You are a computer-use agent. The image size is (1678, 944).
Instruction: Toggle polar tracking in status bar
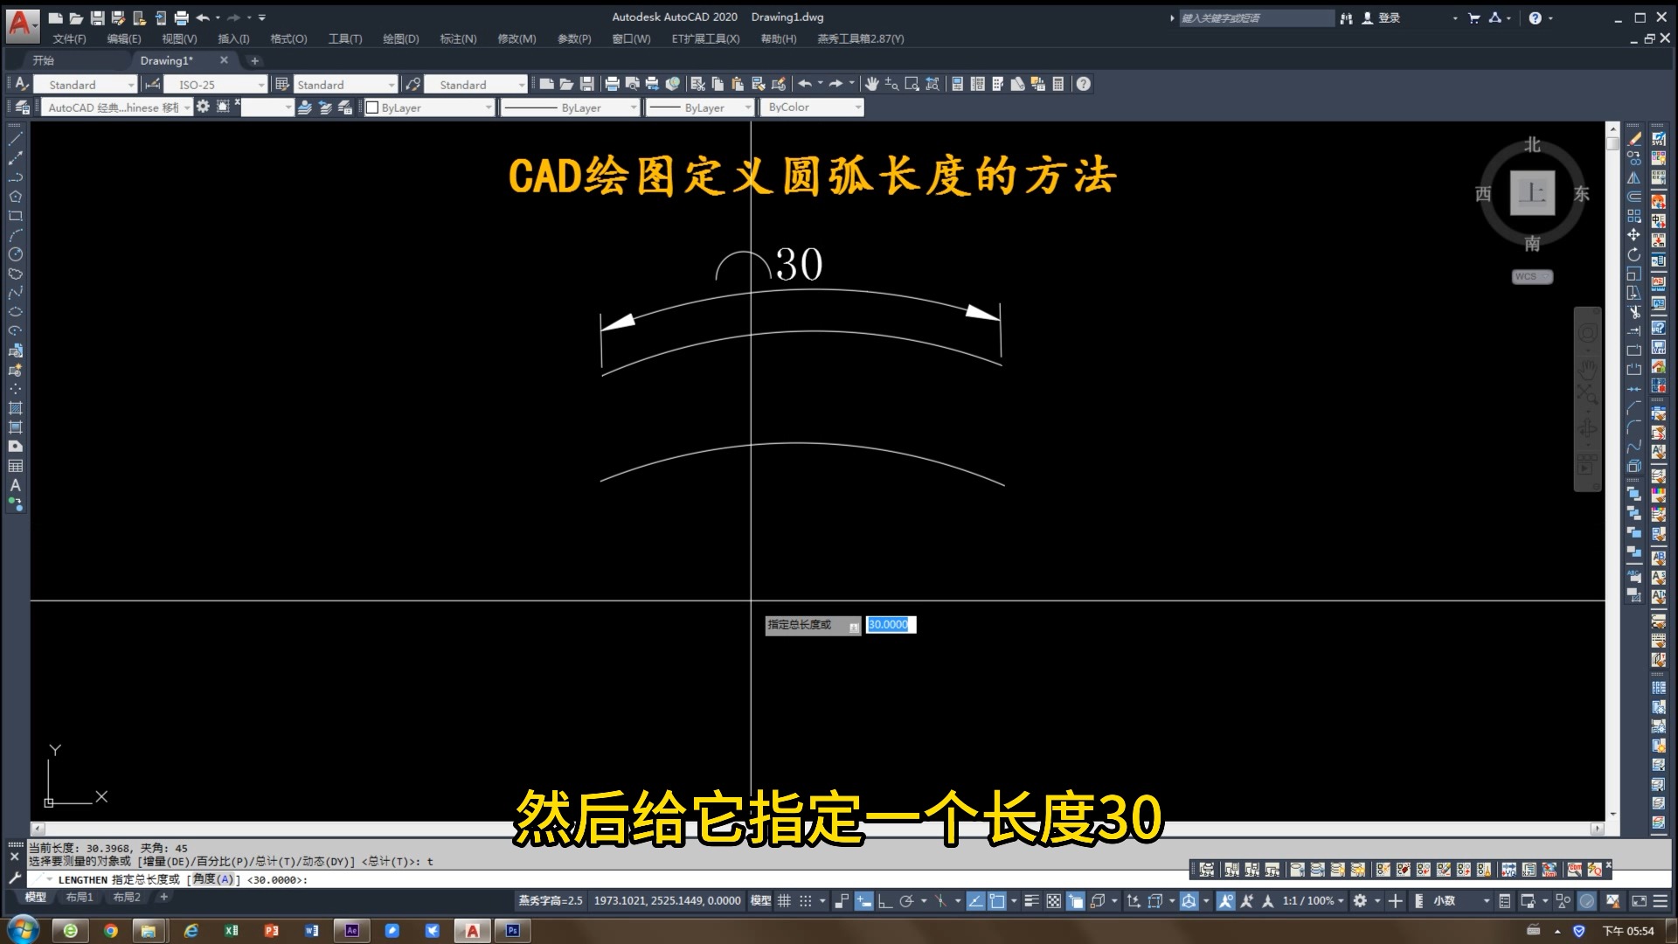click(x=906, y=901)
